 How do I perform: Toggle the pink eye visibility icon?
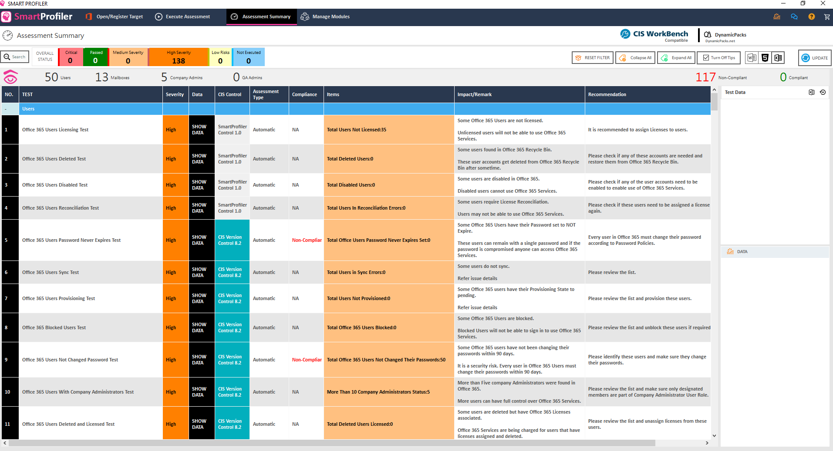pyautogui.click(x=10, y=77)
